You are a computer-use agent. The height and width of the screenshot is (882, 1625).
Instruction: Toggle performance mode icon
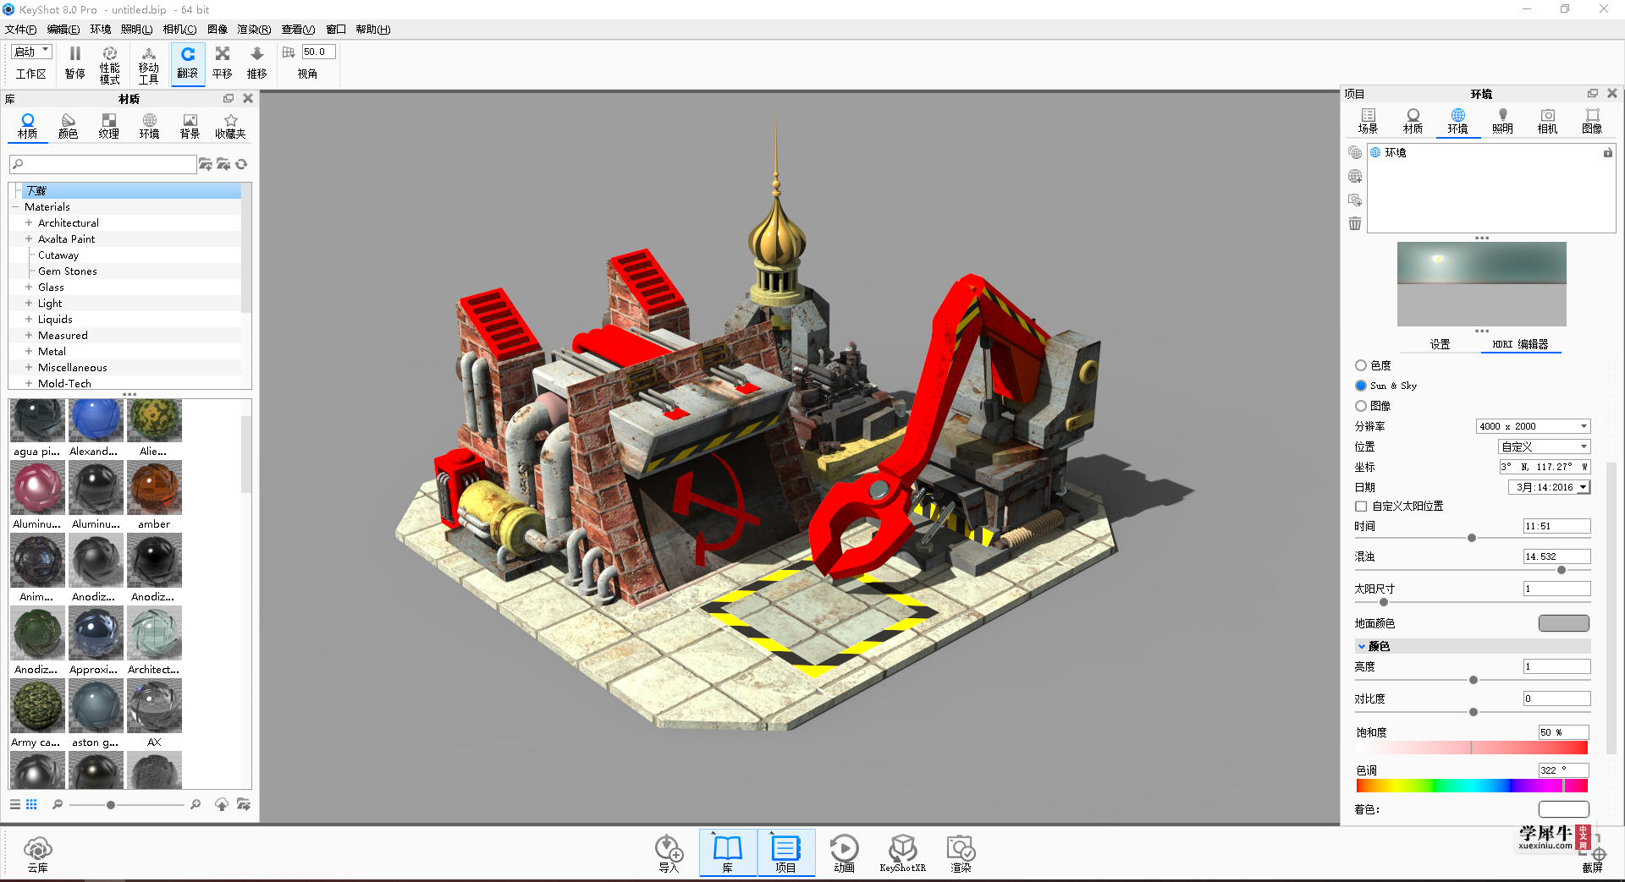pyautogui.click(x=110, y=54)
